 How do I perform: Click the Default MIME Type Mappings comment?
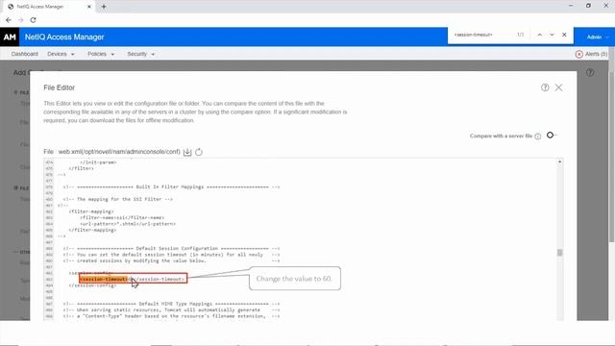pos(171,304)
